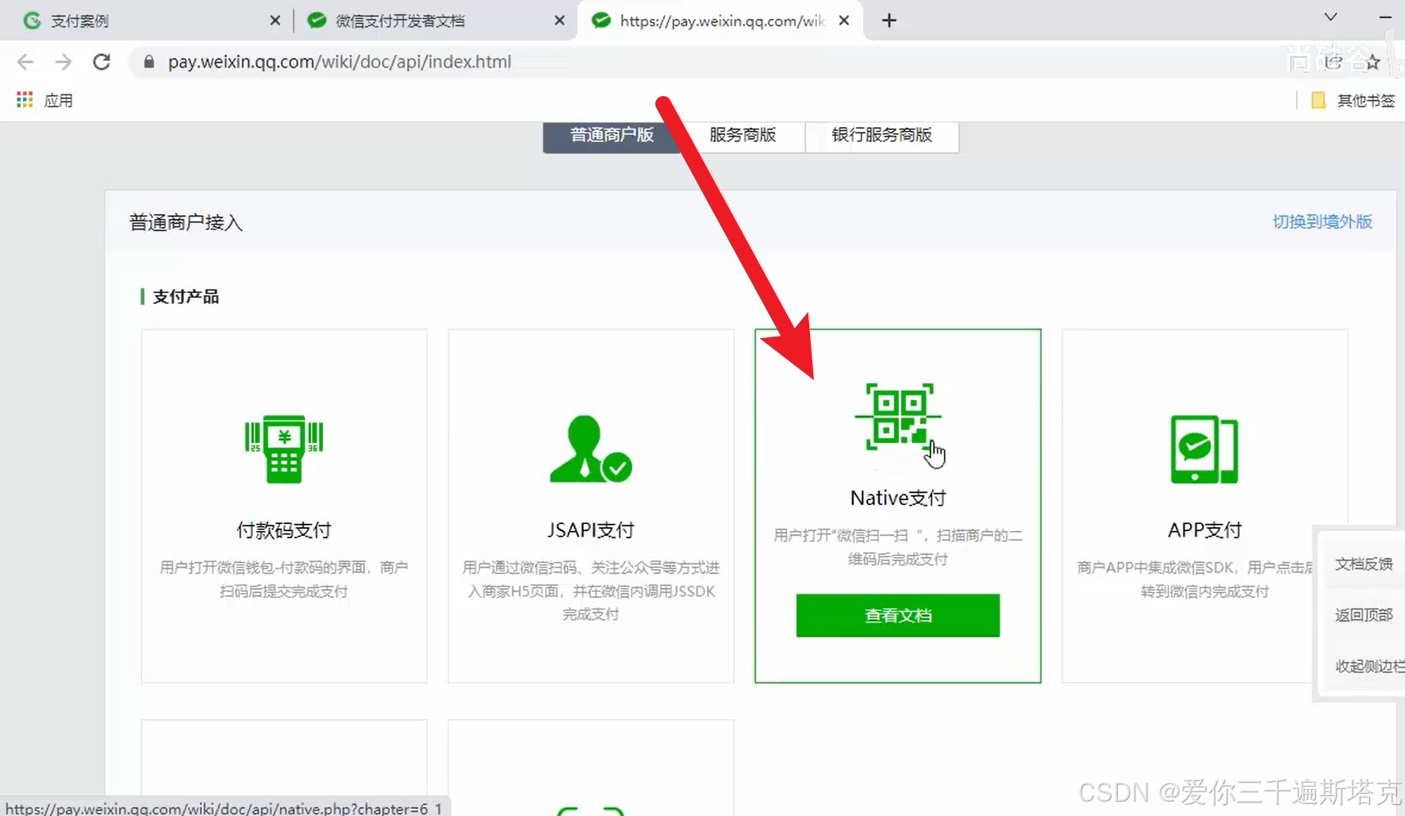Image resolution: width=1405 pixels, height=816 pixels.
Task: Click the 应用 bookmarks bar label
Action: pyautogui.click(x=59, y=100)
